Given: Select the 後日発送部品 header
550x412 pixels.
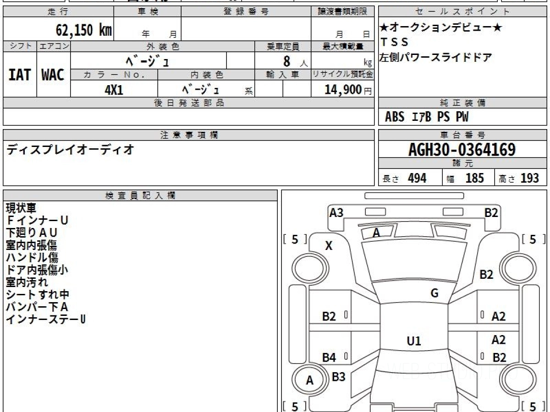Looking at the screenshot, I should (189, 103).
